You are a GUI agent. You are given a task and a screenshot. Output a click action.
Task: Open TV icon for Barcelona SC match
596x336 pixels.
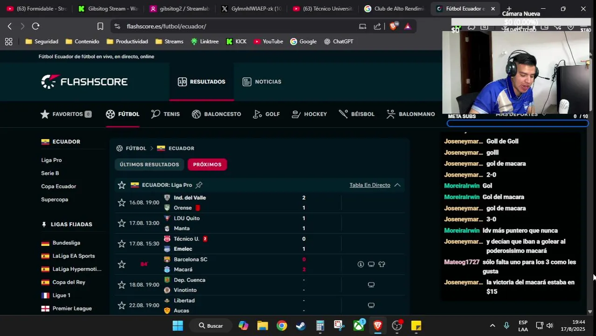coord(371,264)
